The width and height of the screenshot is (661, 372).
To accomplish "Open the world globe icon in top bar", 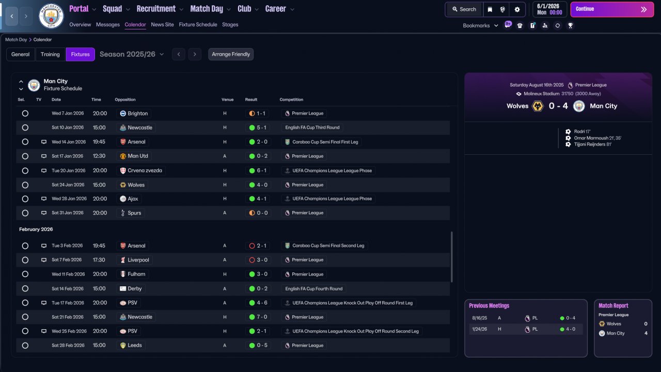I will pyautogui.click(x=502, y=9).
